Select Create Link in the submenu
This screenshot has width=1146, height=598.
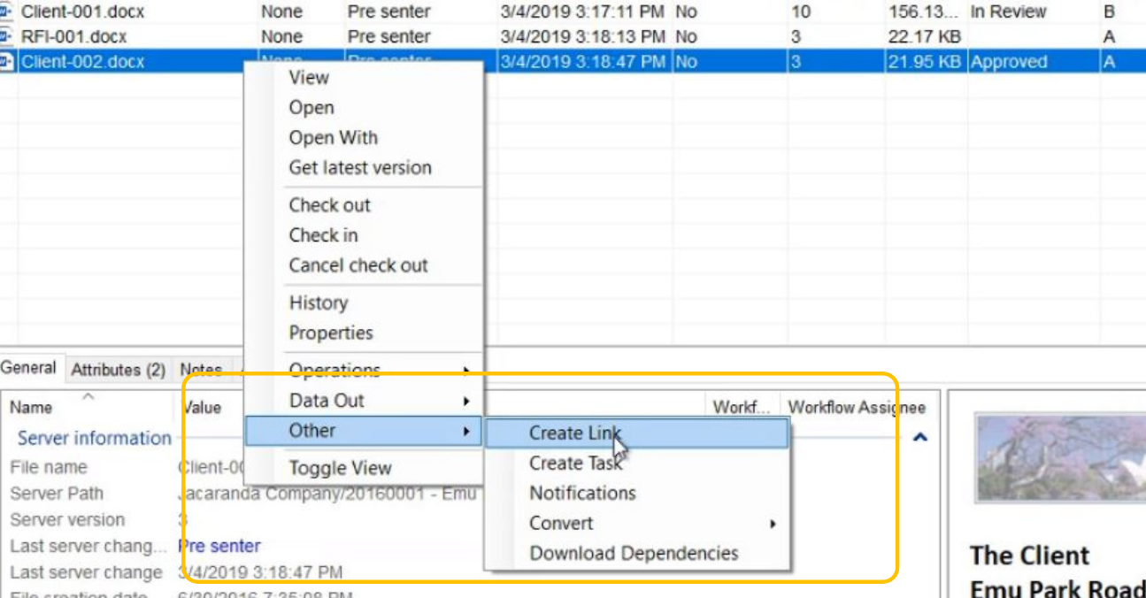pyautogui.click(x=575, y=433)
